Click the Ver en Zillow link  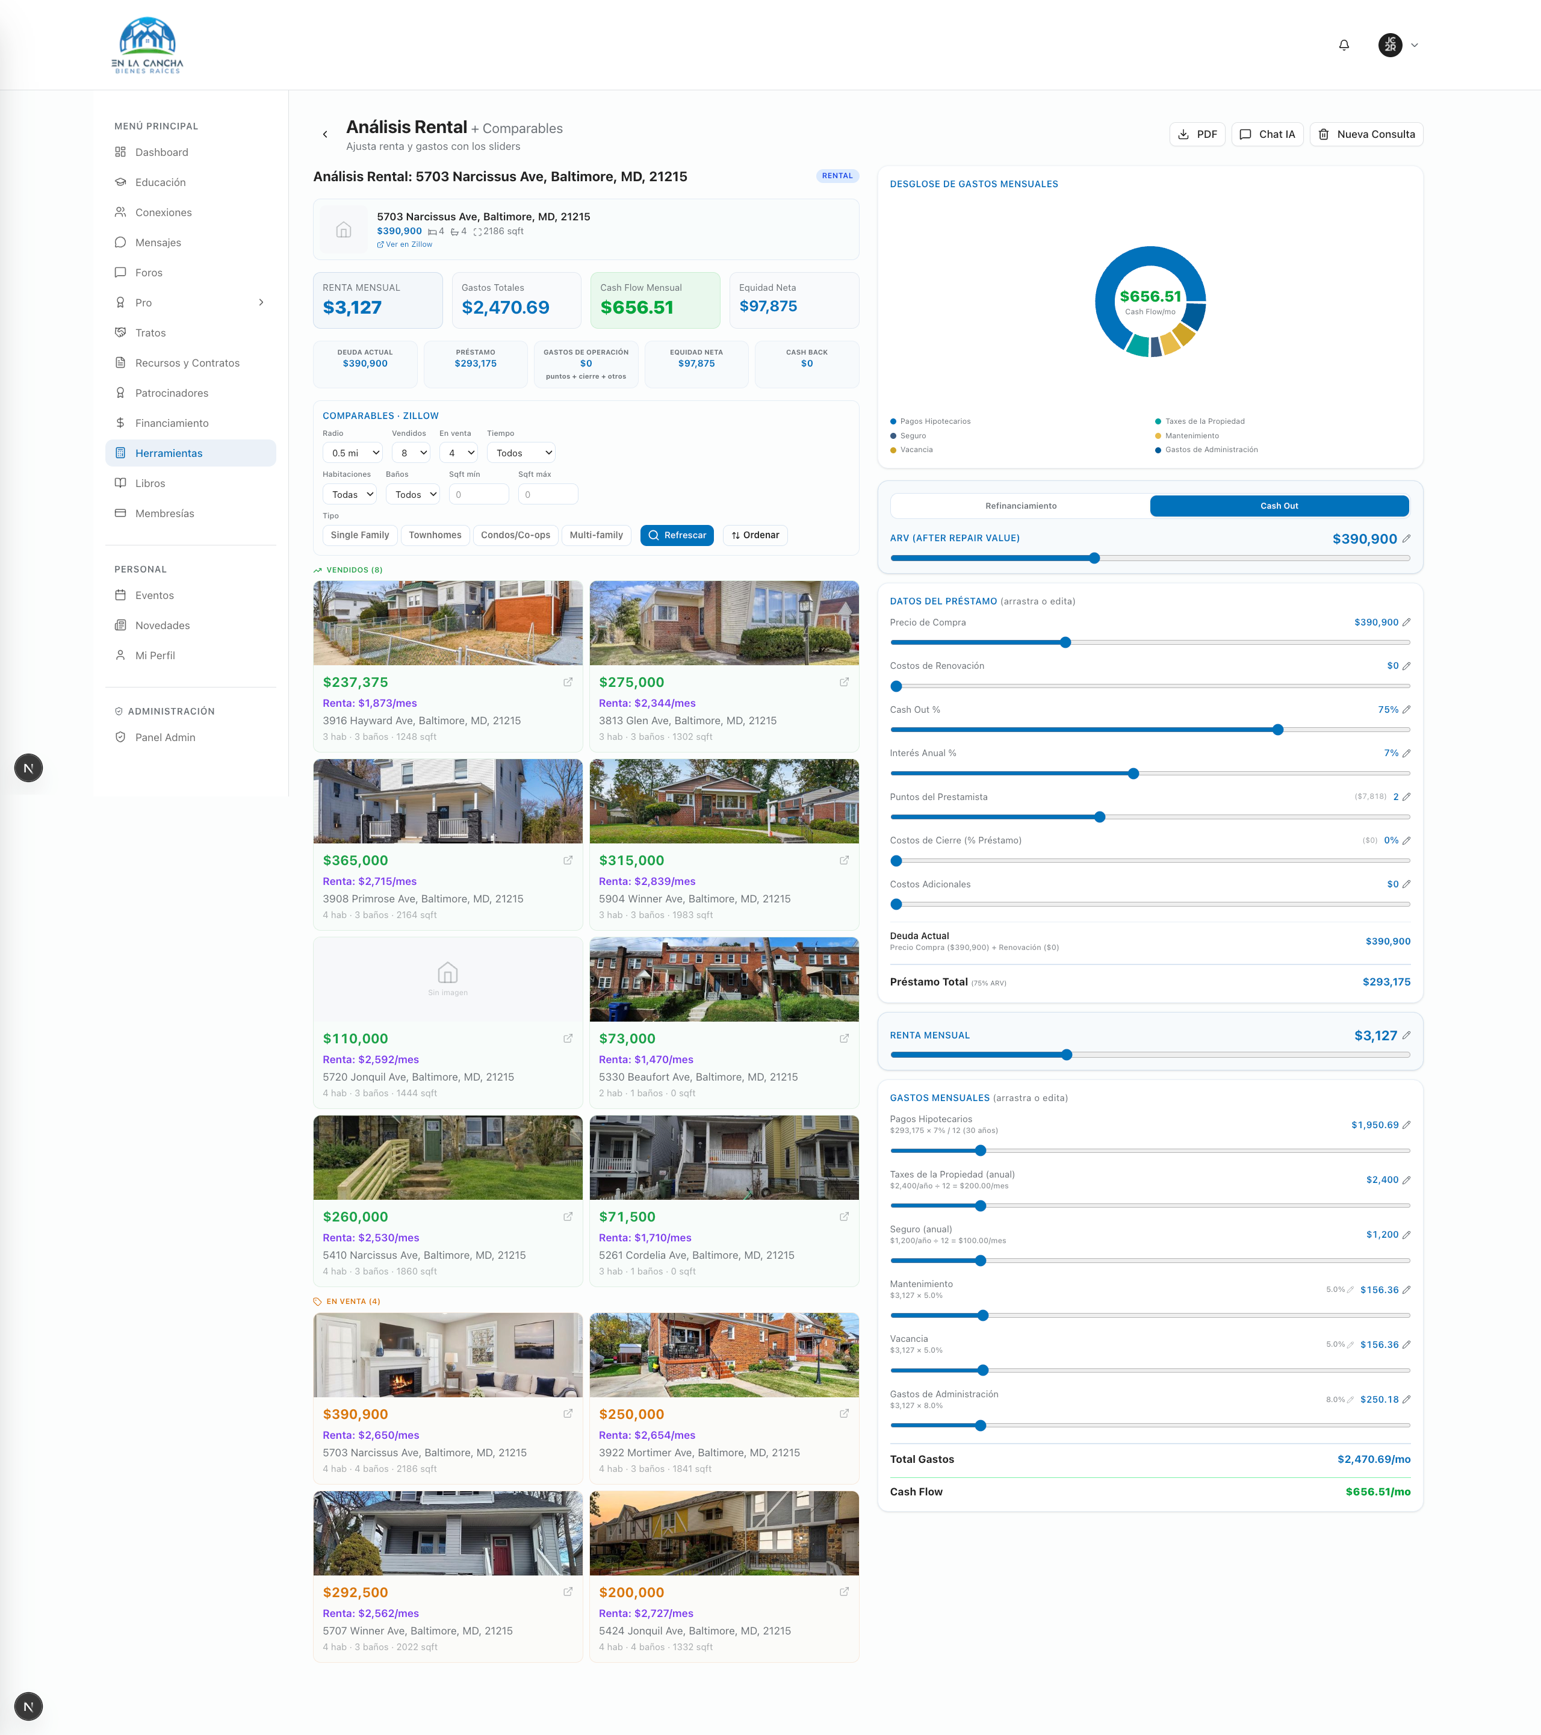pyautogui.click(x=405, y=244)
